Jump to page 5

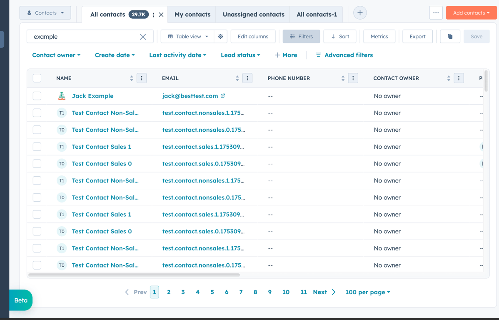pos(212,292)
